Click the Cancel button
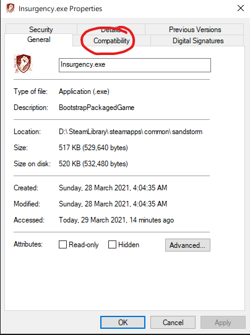Screen dimensions: 250x335 tap(173, 323)
